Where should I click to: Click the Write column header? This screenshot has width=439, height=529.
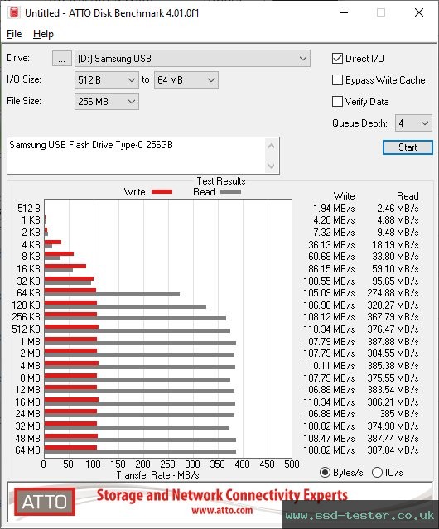click(345, 196)
